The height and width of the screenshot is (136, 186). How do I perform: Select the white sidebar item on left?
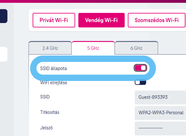click(x=3, y=54)
